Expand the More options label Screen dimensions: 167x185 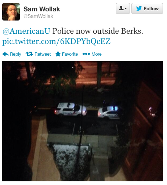(97, 54)
